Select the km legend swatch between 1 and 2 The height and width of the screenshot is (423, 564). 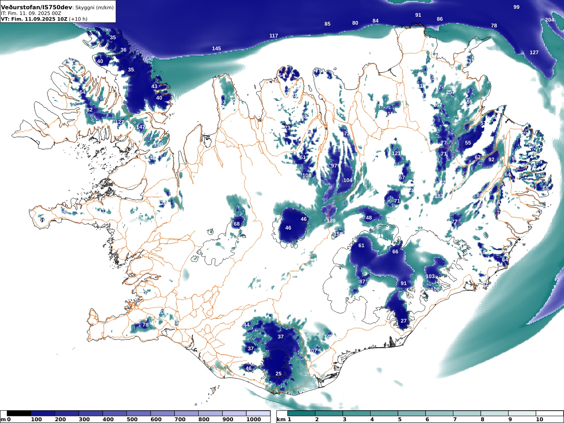tap(301, 413)
